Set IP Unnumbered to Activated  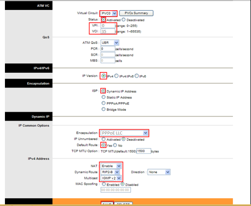pyautogui.click(x=103, y=139)
